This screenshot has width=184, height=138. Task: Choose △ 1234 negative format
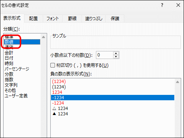pyautogui.click(x=112, y=109)
